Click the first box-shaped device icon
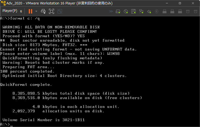 pyautogui.click(x=188, y=11)
